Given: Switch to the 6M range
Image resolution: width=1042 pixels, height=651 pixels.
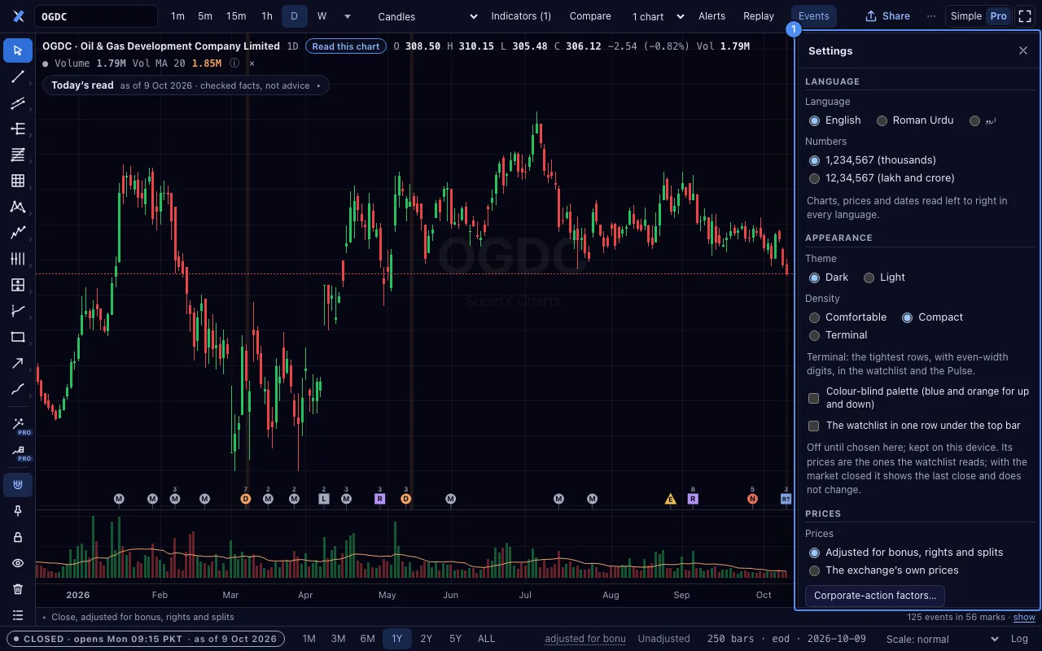Looking at the screenshot, I should pyautogui.click(x=367, y=639).
